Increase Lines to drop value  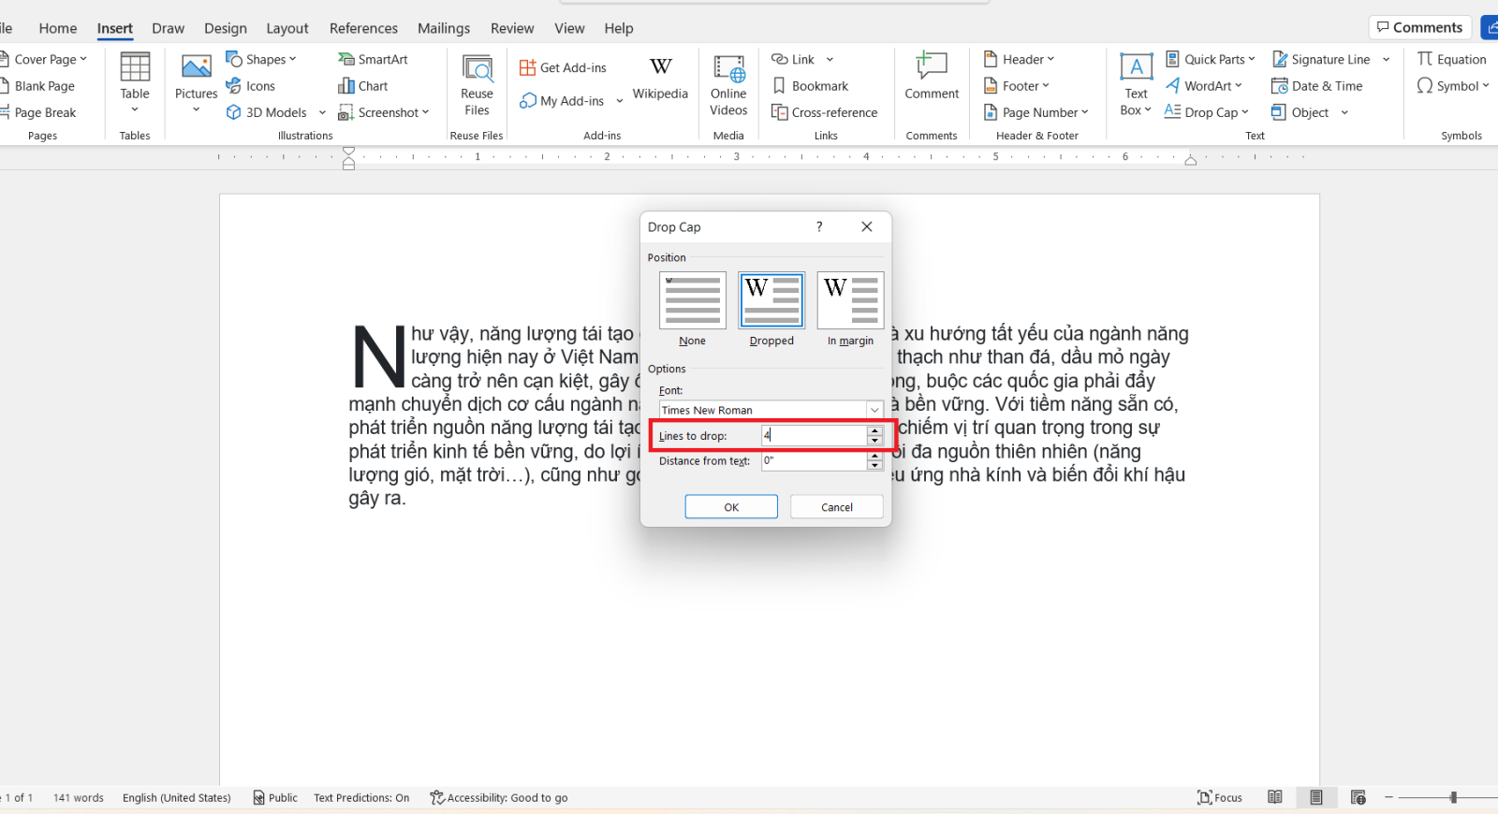click(x=875, y=430)
